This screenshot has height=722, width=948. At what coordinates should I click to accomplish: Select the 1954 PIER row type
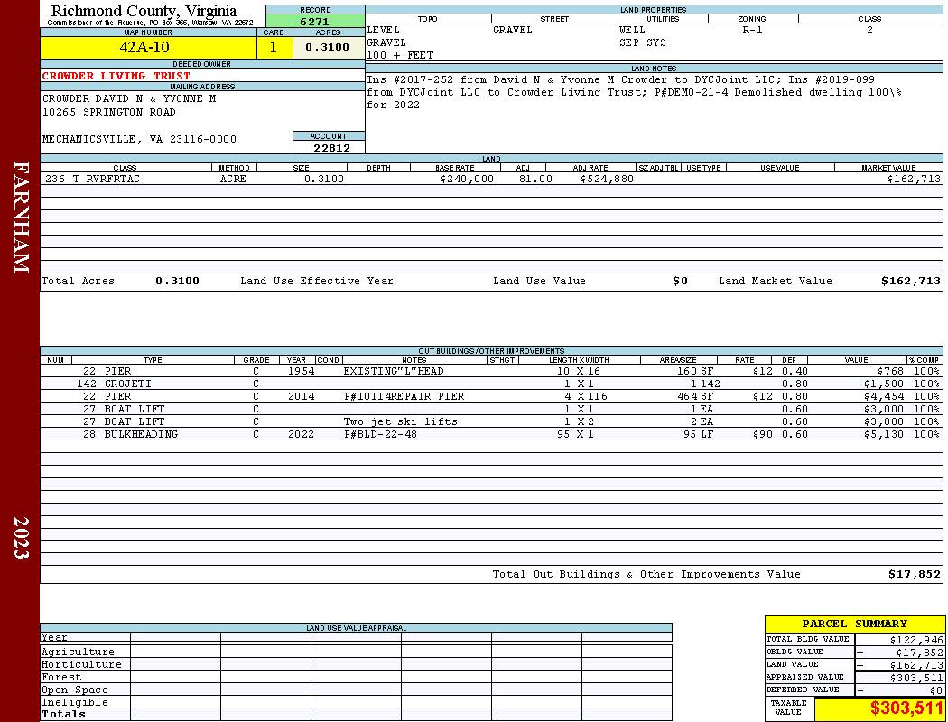[x=117, y=372]
